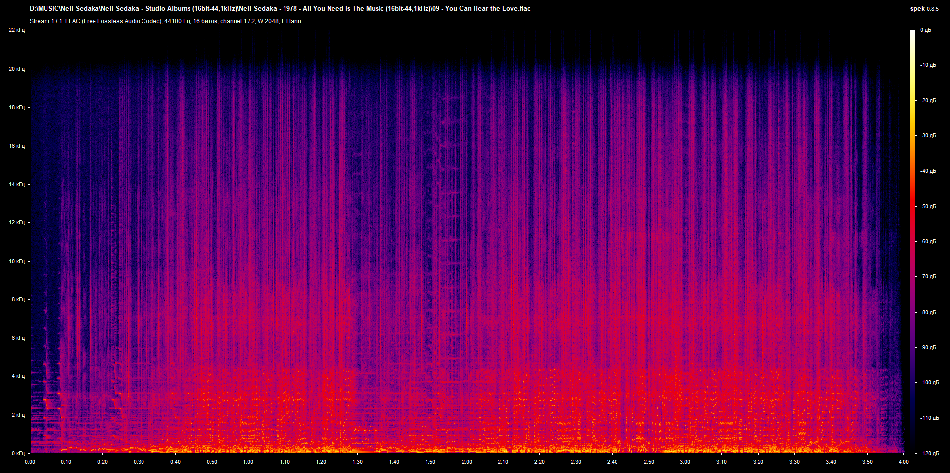The image size is (950, 473).
Task: Click the '22 кГц' frequency axis label
Action: pos(17,30)
